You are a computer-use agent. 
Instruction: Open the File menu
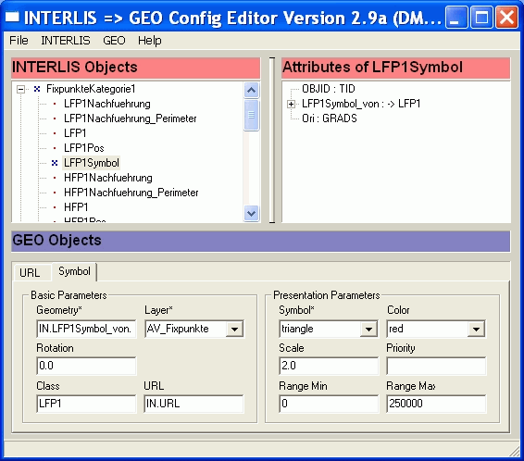(x=19, y=41)
